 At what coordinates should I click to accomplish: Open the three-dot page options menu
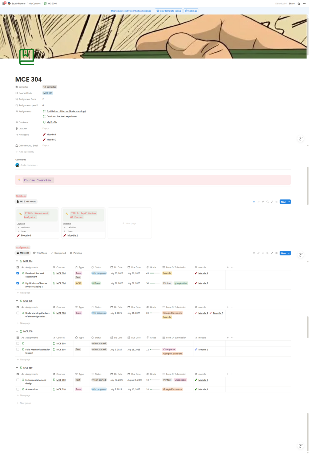click(x=305, y=3)
